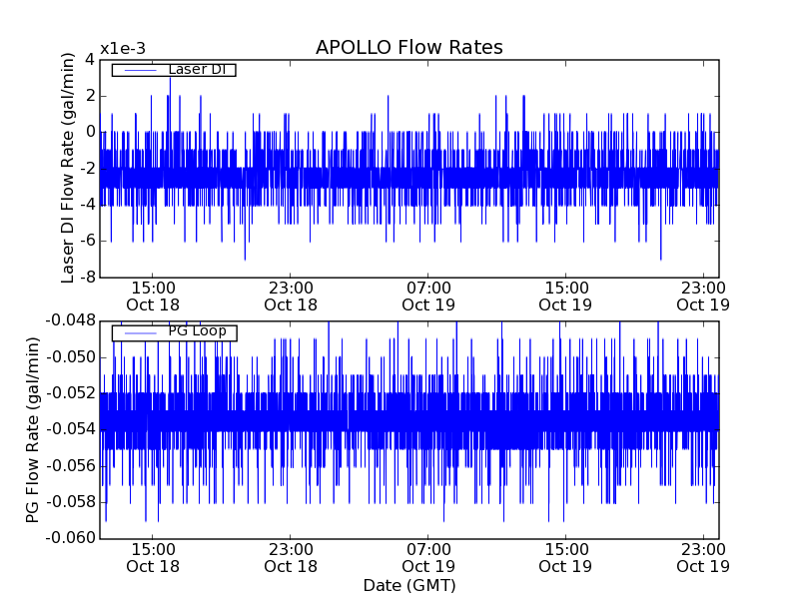
Task: Select the PG Loop legend entry
Action: pyautogui.click(x=197, y=331)
